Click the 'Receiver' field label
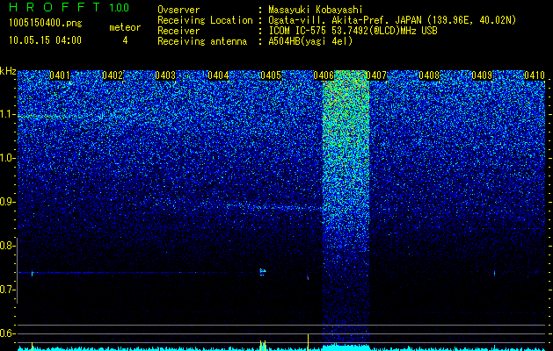The width and height of the screenshot is (553, 351). [x=178, y=31]
